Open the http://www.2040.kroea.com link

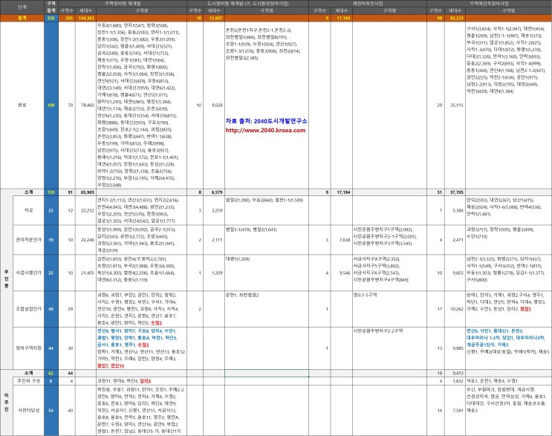pyautogui.click(x=265, y=130)
